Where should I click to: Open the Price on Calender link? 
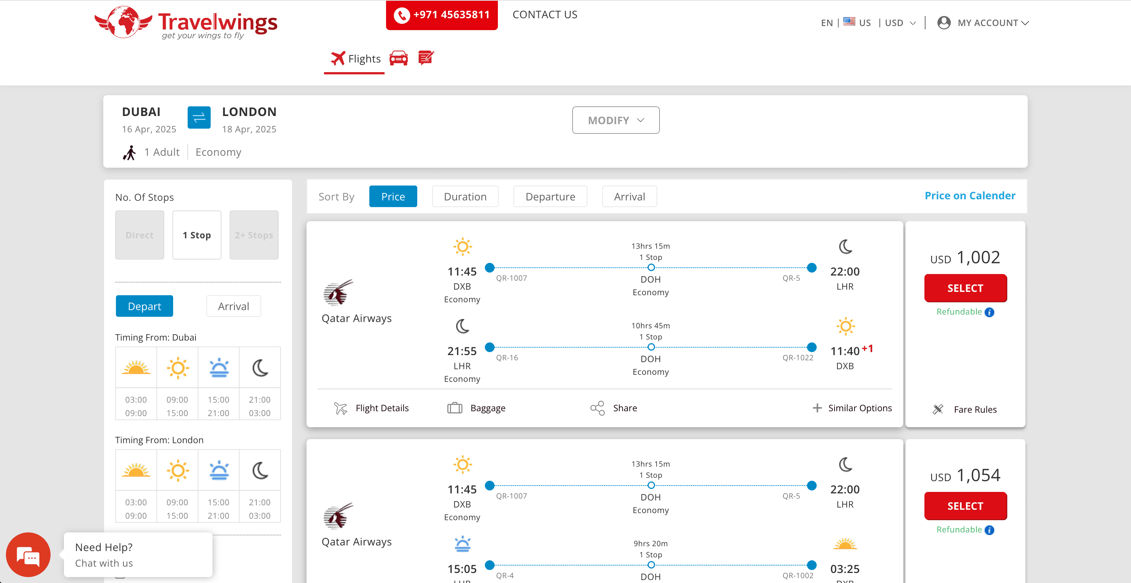(x=970, y=196)
